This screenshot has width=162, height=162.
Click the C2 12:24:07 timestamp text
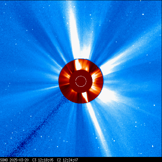[x=67, y=160]
